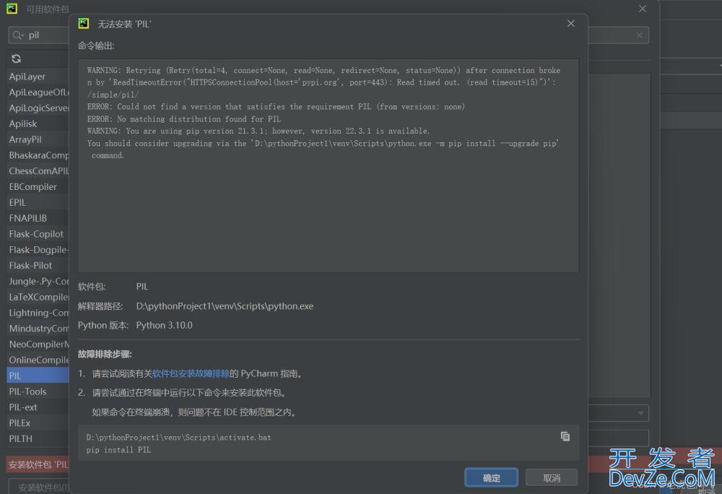Select PIL-ext in the package list

(x=38, y=407)
